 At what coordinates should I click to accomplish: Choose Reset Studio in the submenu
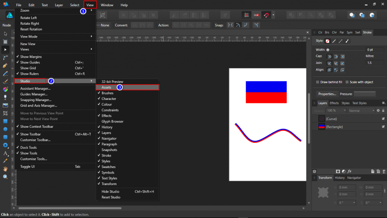coord(111,197)
